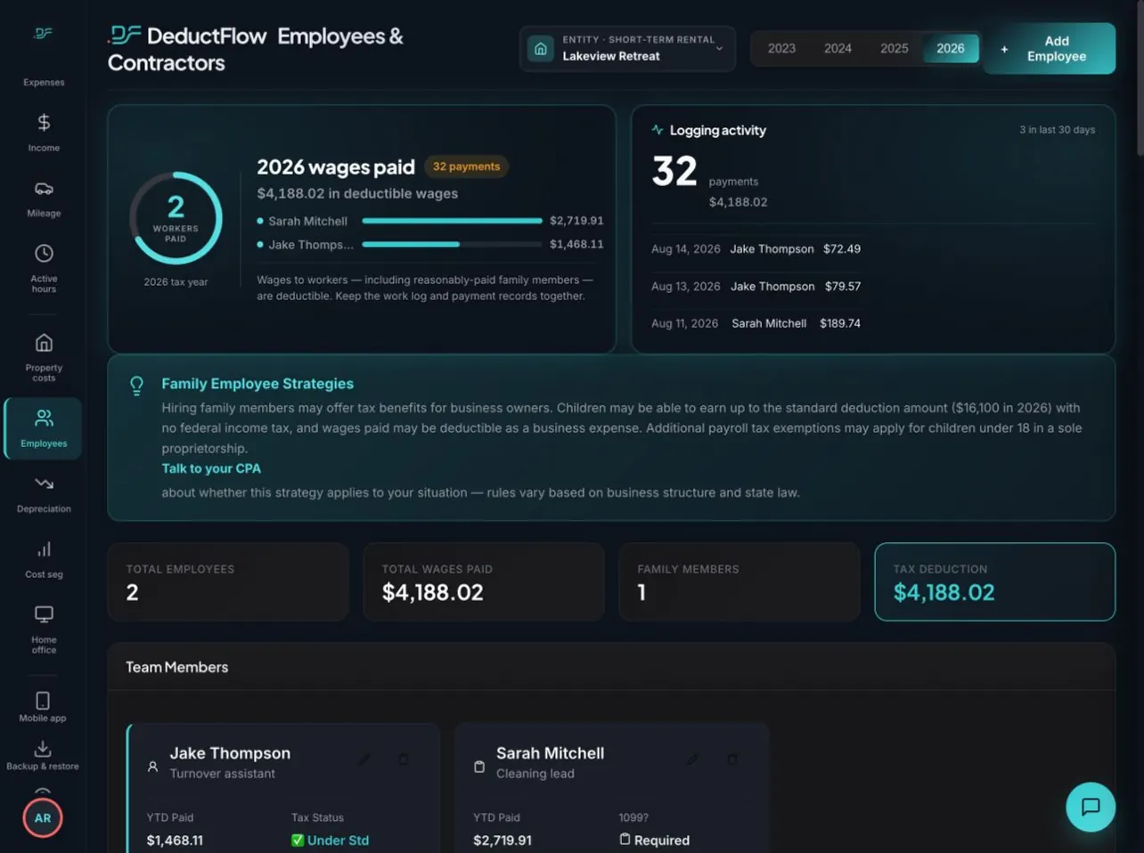Click the DeductFlow logo at sidebar top

[44, 34]
